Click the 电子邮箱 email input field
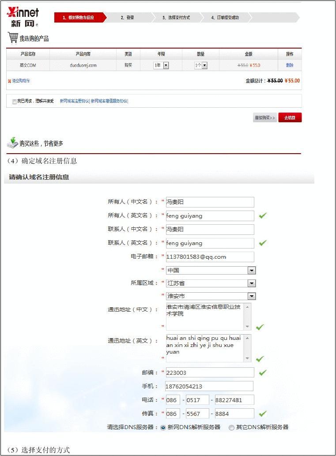 click(210, 257)
